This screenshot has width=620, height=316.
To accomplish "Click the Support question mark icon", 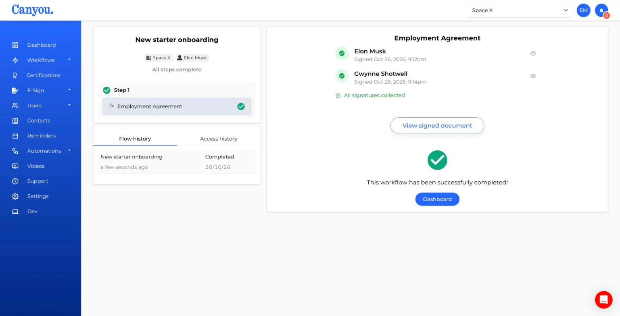I will tap(15, 181).
